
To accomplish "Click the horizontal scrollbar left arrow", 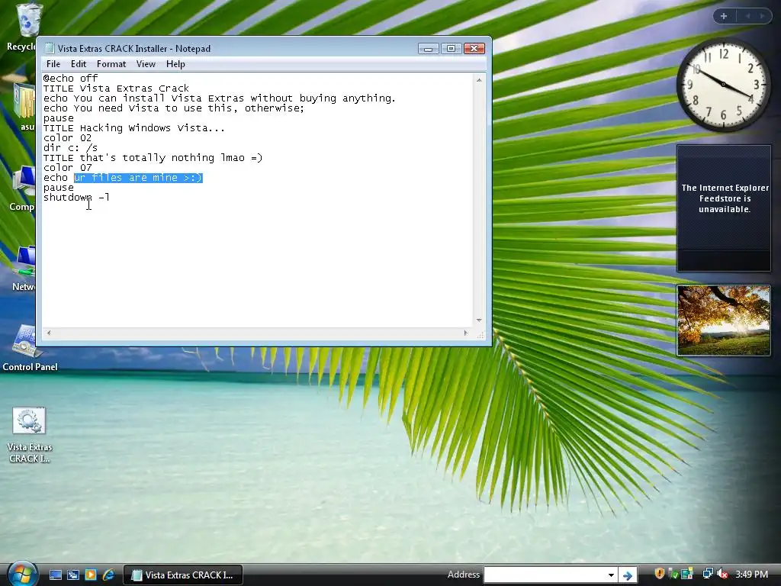I will 48,333.
